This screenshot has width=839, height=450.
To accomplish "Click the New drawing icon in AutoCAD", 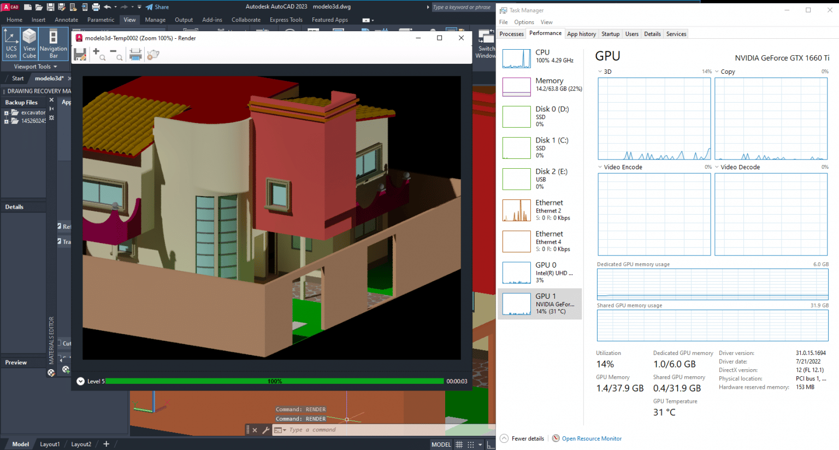I will 28,7.
